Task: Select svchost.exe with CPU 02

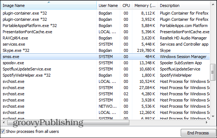Action: coord(105,94)
